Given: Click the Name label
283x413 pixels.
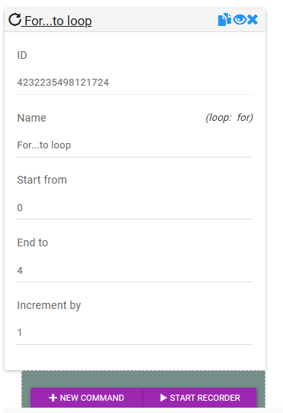Looking at the screenshot, I should (x=31, y=118).
